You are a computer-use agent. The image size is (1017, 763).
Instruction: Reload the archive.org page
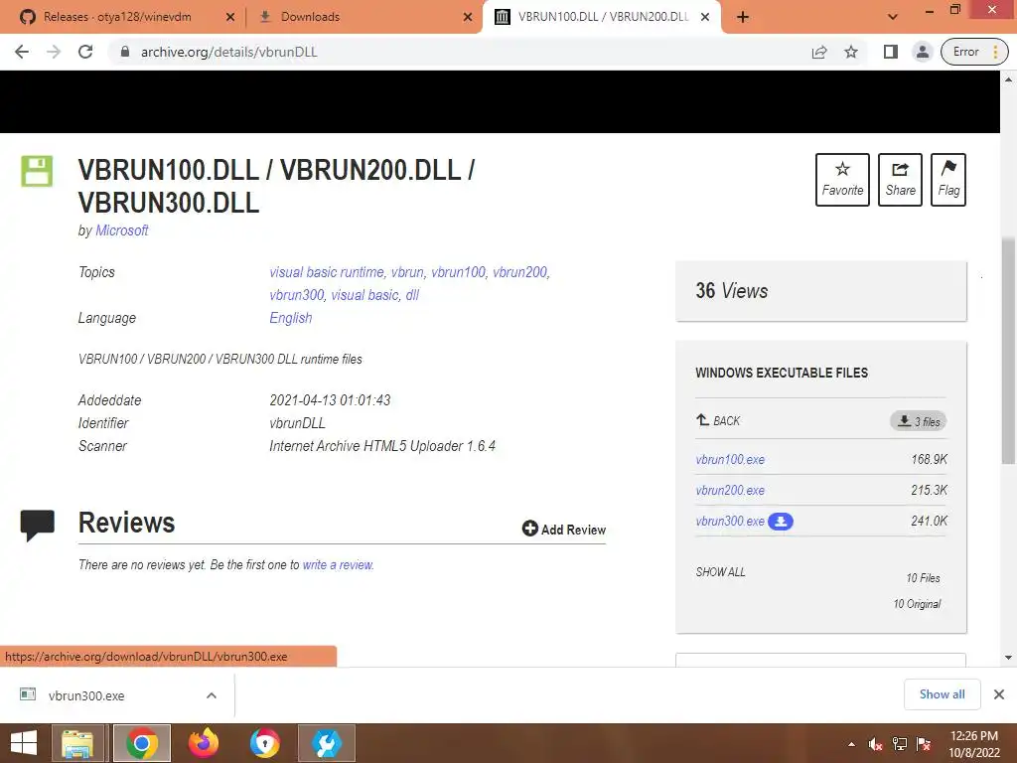point(85,52)
